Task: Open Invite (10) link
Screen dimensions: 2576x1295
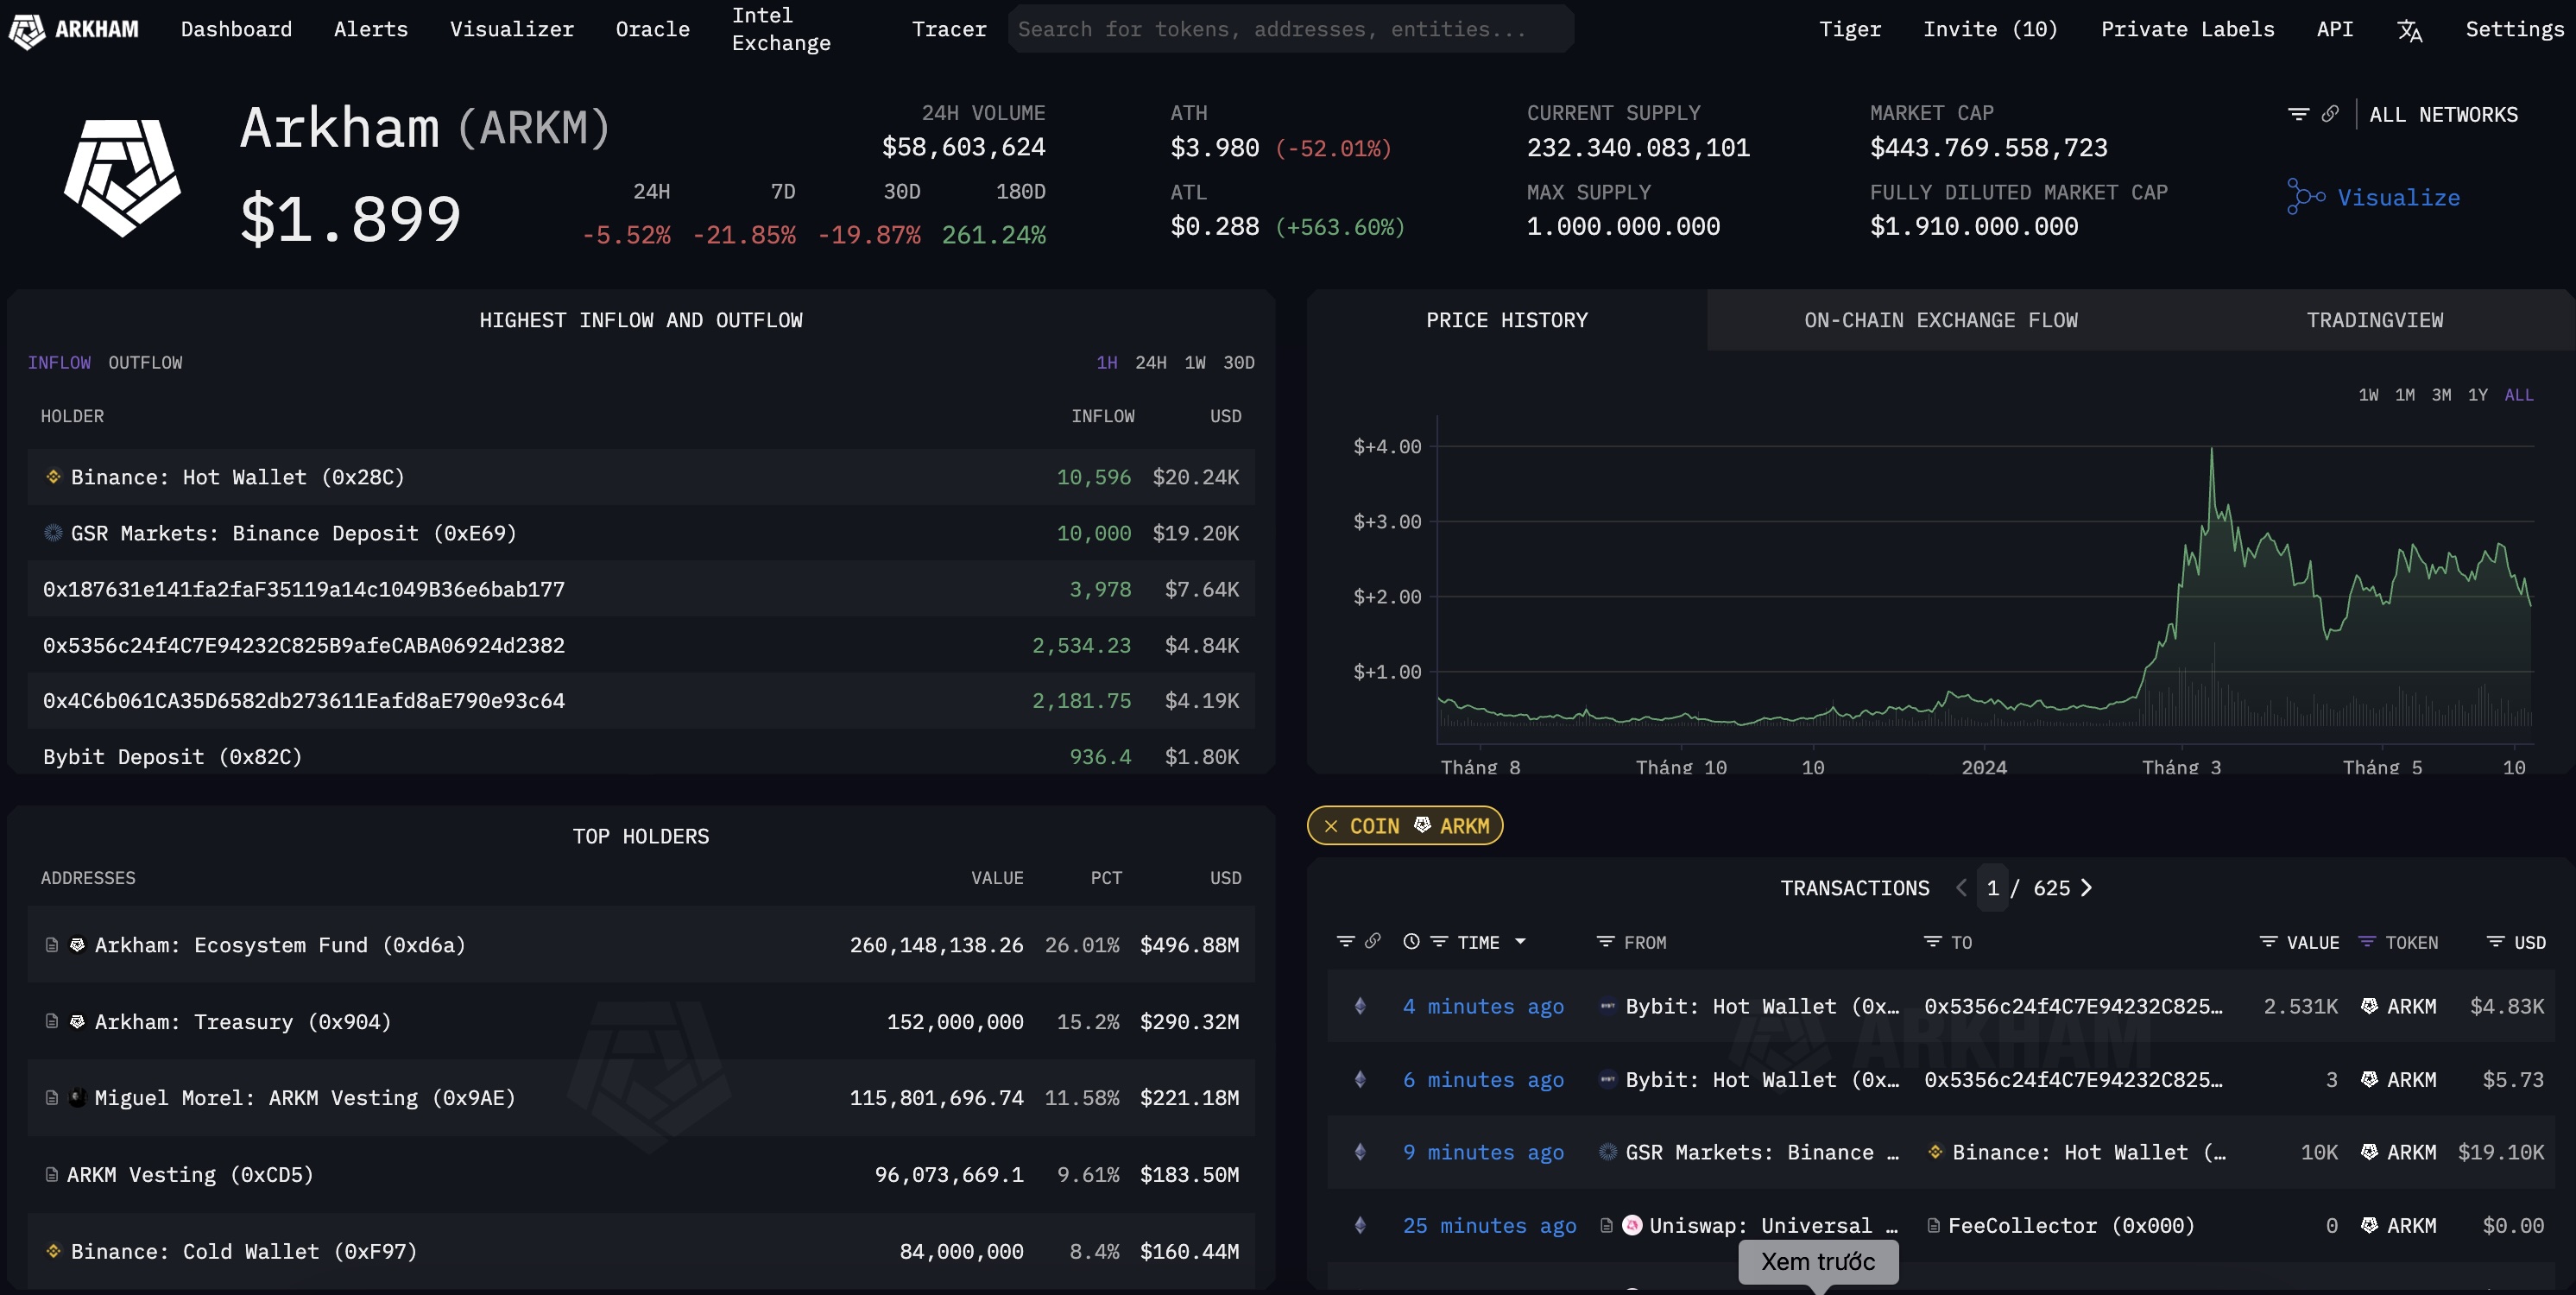Action: [x=1990, y=30]
